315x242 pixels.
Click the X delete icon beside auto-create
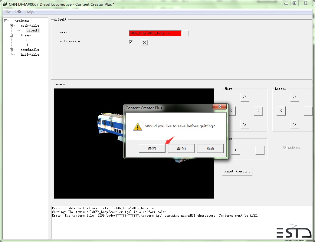[144, 42]
